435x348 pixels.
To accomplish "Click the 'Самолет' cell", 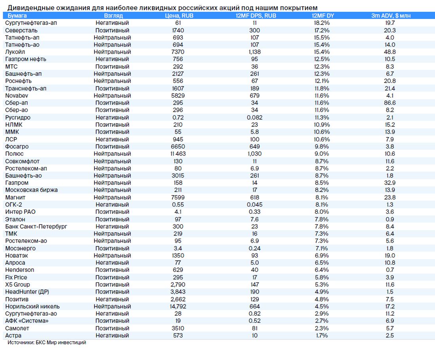I will coord(17,329).
